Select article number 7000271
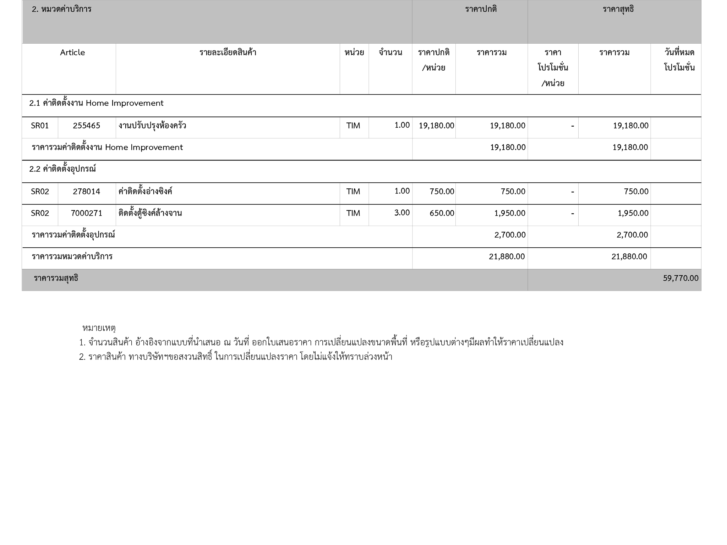The image size is (727, 545). point(87,213)
